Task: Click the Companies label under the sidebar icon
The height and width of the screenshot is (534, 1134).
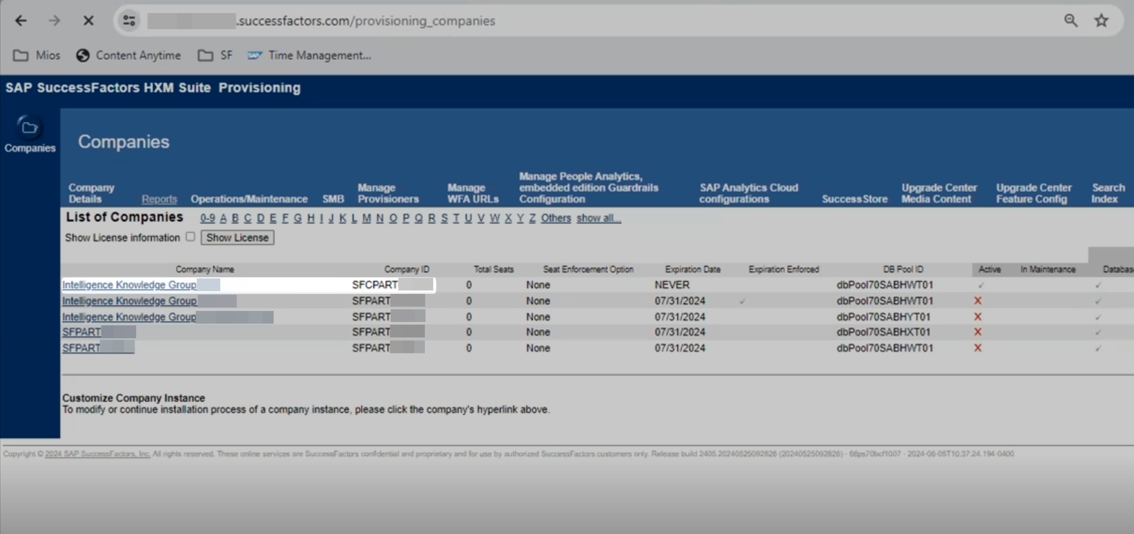Action: point(30,148)
